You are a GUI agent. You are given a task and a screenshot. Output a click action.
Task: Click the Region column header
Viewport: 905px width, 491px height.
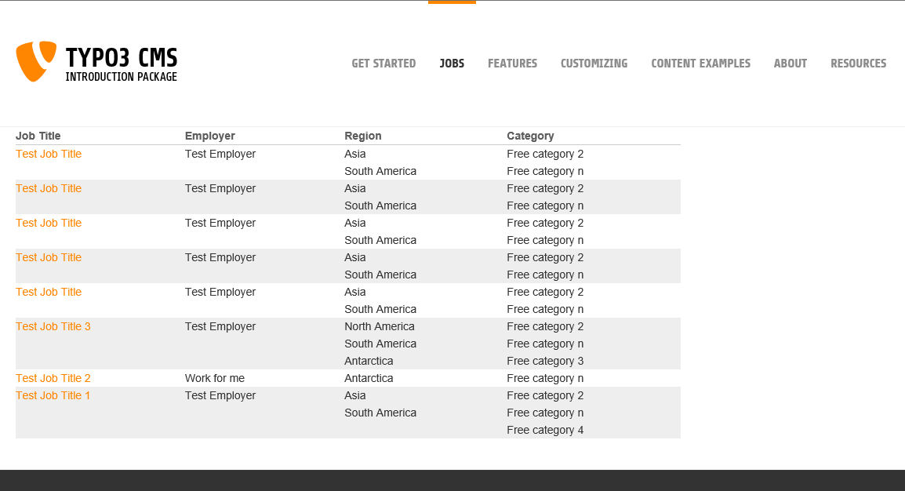pyautogui.click(x=363, y=136)
